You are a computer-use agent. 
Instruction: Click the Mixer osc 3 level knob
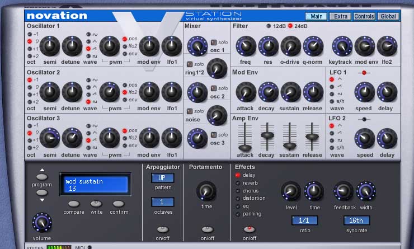pyautogui.click(x=197, y=138)
